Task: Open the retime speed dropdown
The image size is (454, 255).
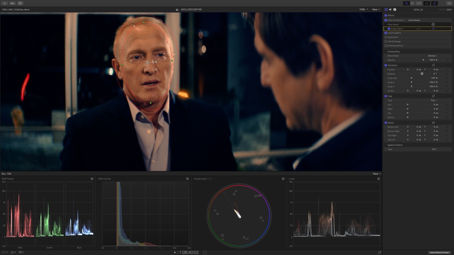Action: 21,252
